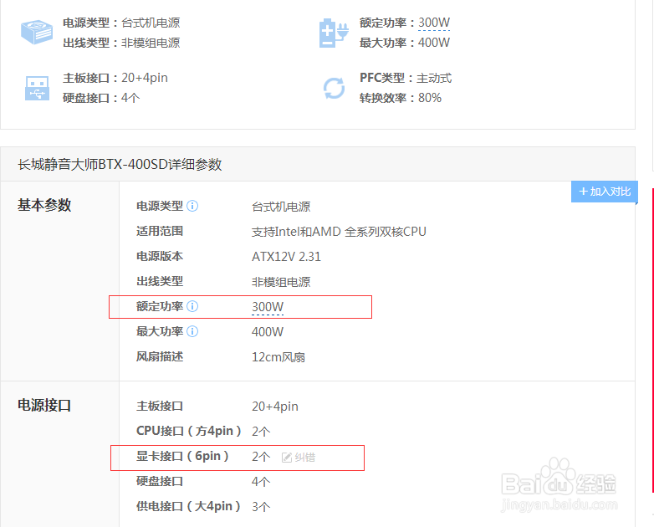Select the 电源接口 section heading
This screenshot has height=527, width=654.
[44, 405]
